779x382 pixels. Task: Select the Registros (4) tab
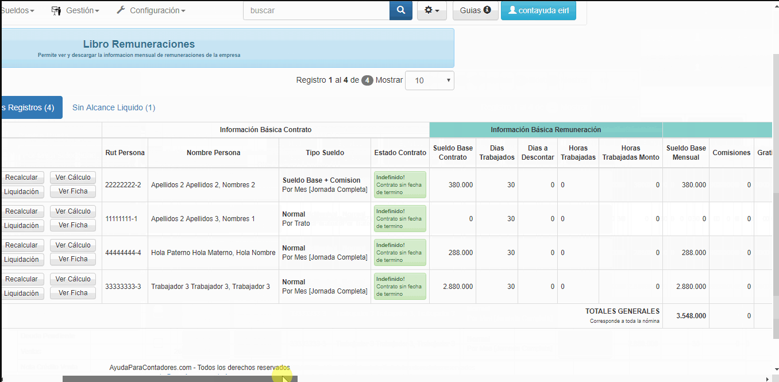(30, 107)
